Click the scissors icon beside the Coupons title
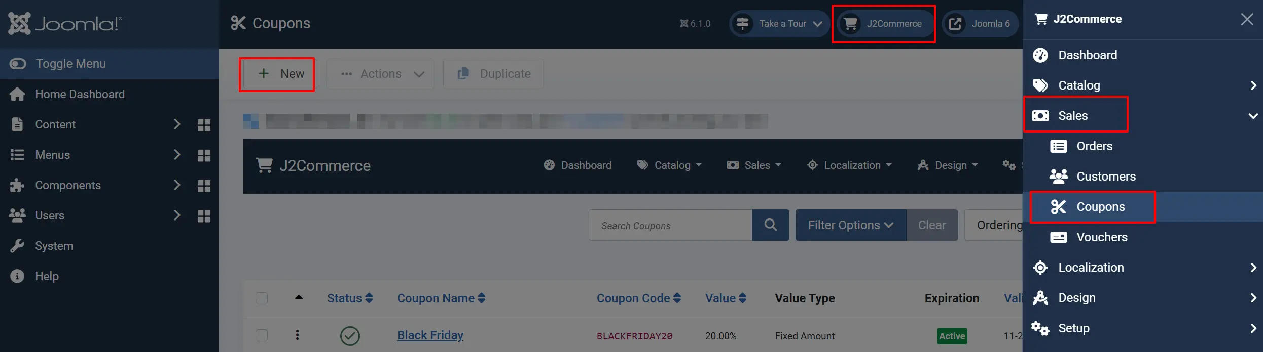 (x=238, y=23)
